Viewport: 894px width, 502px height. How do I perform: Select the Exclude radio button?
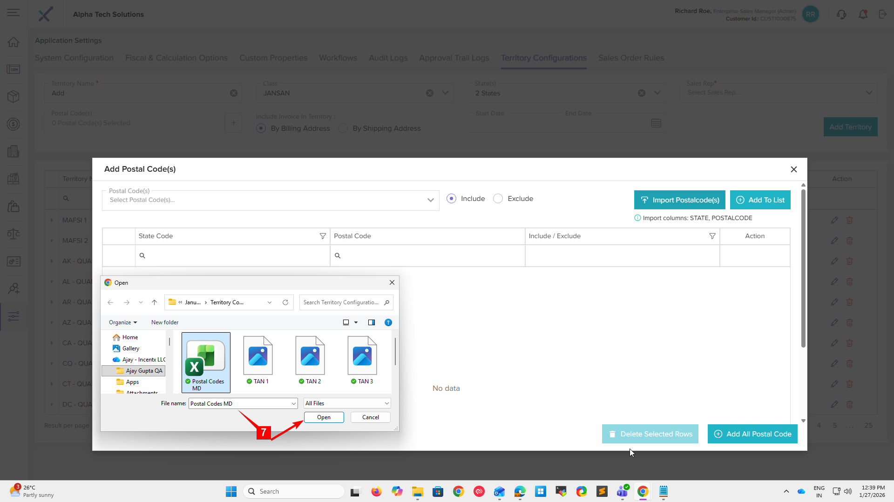click(498, 199)
